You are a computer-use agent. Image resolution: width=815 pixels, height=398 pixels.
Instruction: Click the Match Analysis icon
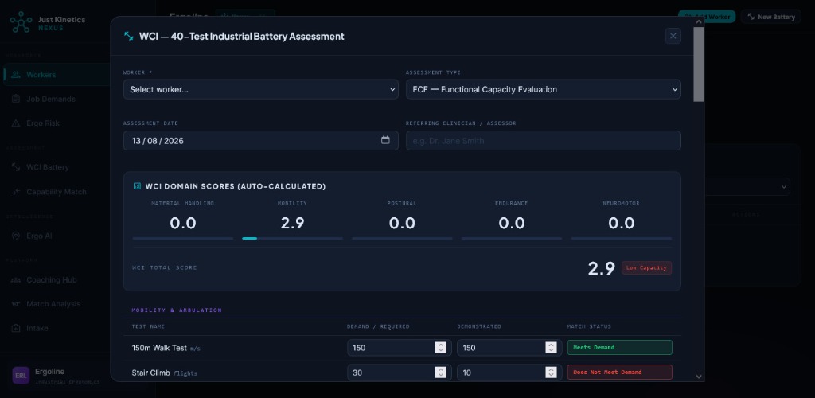click(16, 304)
